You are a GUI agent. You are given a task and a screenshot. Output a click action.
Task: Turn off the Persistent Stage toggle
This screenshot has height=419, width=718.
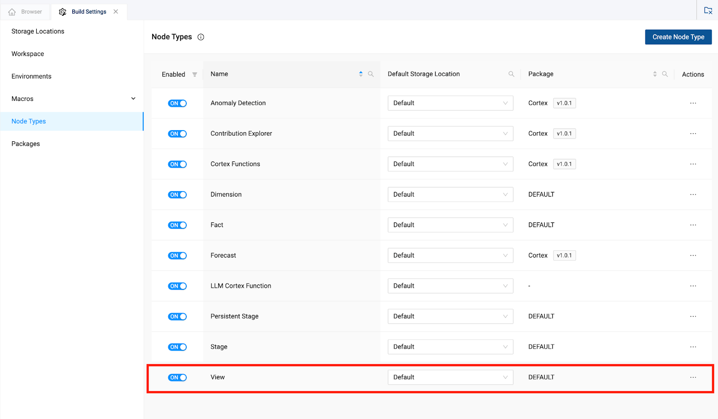coord(177,317)
